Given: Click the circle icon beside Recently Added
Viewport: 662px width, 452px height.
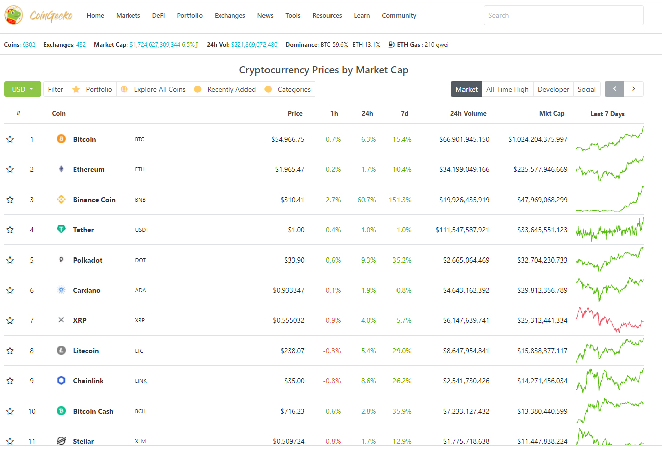Looking at the screenshot, I should point(198,89).
